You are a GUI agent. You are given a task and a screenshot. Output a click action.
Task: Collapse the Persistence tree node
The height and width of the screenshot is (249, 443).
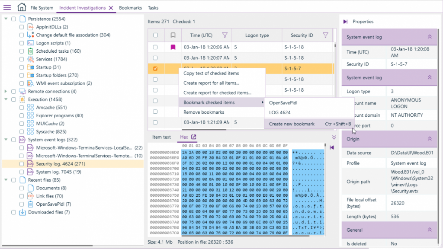[x=6, y=19]
